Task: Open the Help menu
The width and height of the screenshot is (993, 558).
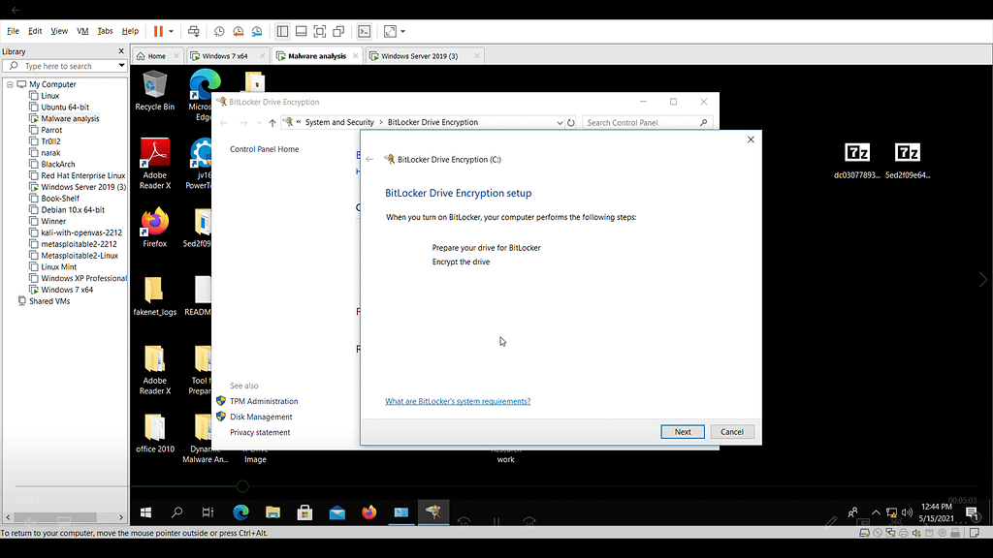Action: point(130,31)
